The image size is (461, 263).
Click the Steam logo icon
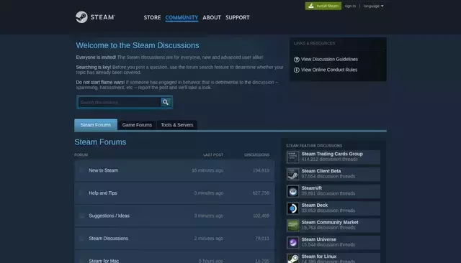[81, 17]
